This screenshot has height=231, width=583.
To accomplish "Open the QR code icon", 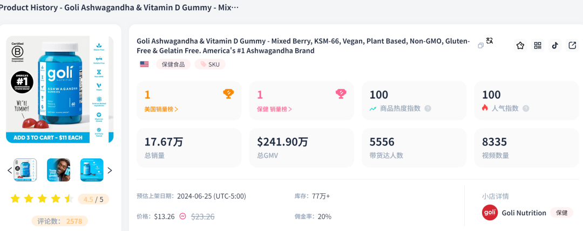I will point(538,46).
